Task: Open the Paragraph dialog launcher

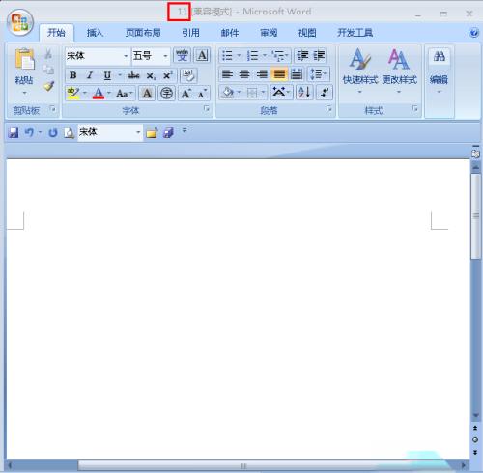Action: (x=328, y=109)
